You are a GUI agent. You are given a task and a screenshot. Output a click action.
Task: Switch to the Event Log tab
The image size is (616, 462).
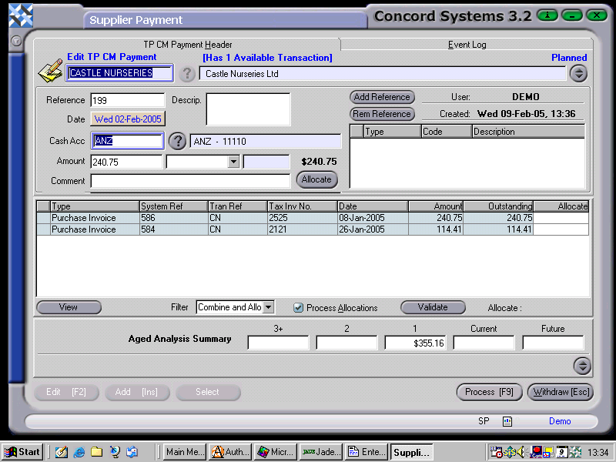point(466,45)
